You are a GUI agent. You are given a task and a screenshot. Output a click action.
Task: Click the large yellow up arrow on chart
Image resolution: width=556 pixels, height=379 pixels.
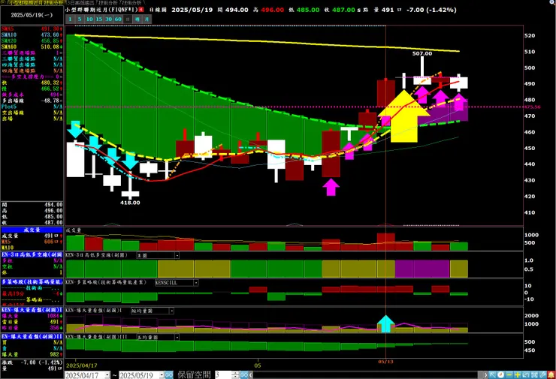(x=404, y=116)
